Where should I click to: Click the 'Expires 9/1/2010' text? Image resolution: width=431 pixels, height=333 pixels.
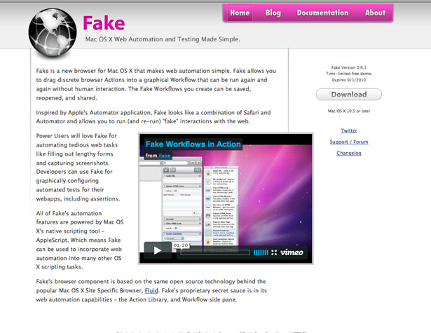(349, 80)
